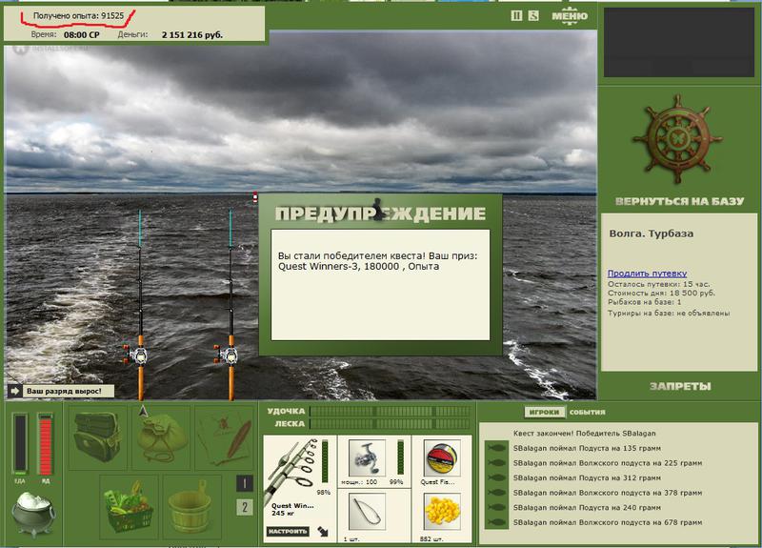Switch to the ИГРОКИ tab
Screen dimensions: 762x548
544,412
